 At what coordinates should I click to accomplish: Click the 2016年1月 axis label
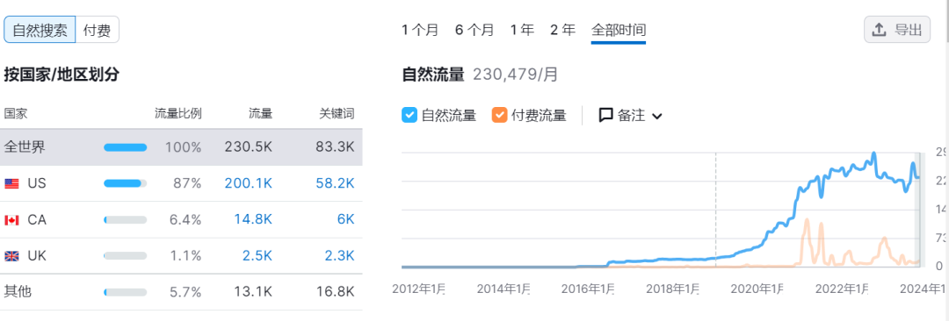pyautogui.click(x=588, y=289)
